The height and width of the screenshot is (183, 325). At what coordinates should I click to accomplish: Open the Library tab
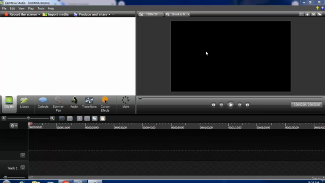click(24, 102)
